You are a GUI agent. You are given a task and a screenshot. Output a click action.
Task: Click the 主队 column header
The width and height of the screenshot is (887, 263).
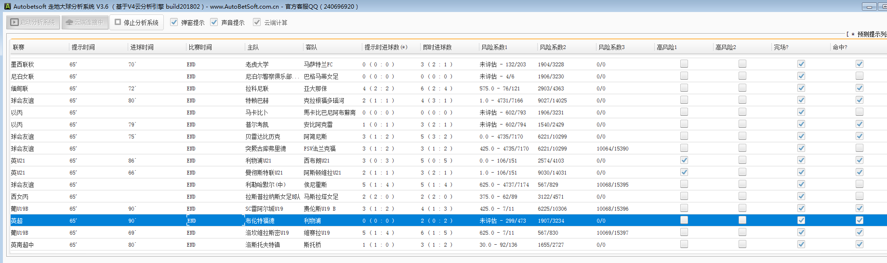coord(253,47)
